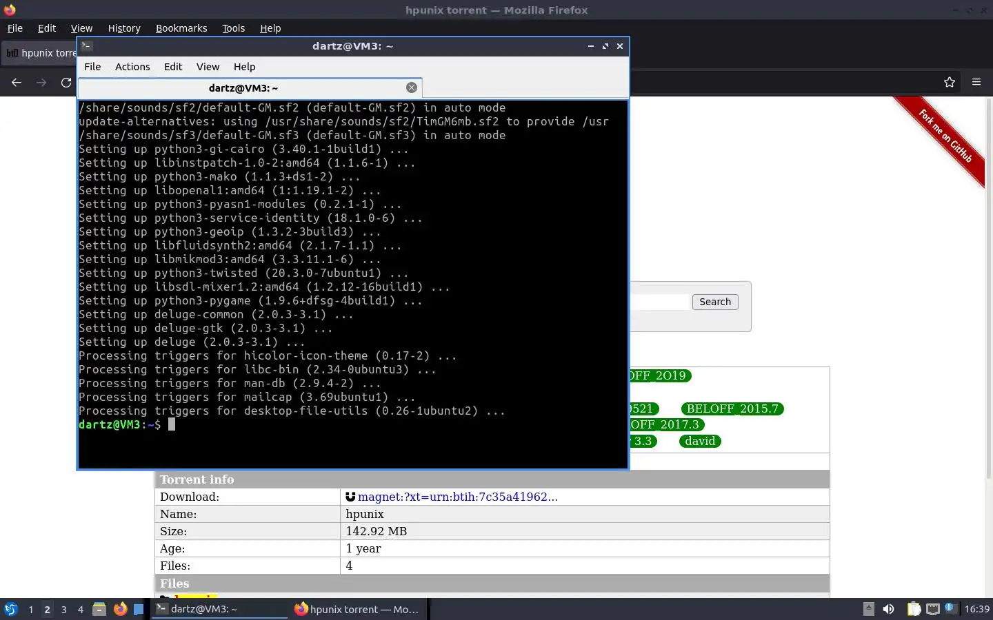Click the green tag ending in OFF_2017.3
This screenshot has height=620, width=993.
(x=667, y=424)
